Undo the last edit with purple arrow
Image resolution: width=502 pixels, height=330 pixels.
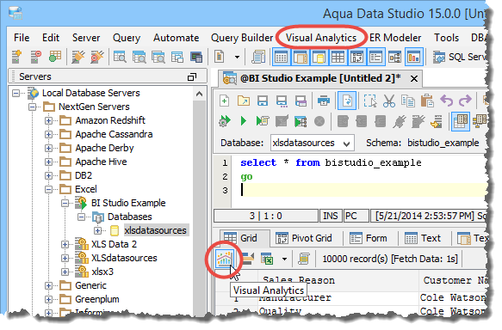446,101
